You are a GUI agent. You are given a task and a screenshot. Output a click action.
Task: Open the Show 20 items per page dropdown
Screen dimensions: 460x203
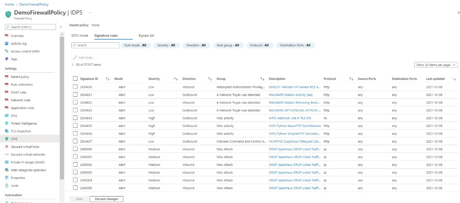(436, 65)
